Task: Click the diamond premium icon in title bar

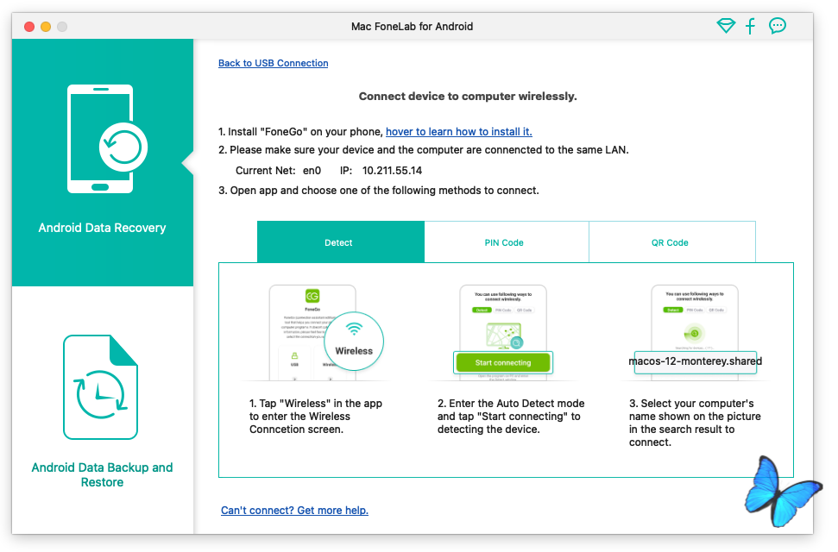Action: (726, 26)
